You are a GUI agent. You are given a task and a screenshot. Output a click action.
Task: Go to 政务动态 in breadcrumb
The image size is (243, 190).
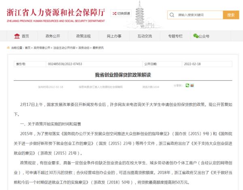pyautogui.click(x=84, y=47)
